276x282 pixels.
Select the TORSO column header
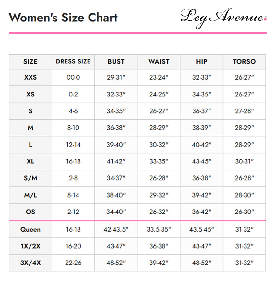[245, 62]
